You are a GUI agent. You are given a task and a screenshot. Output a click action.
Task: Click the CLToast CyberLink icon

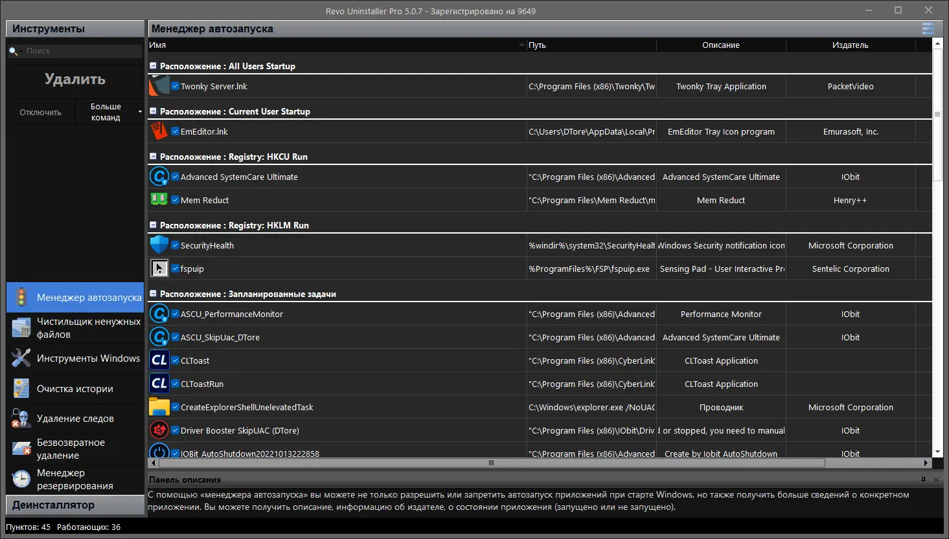[159, 360]
